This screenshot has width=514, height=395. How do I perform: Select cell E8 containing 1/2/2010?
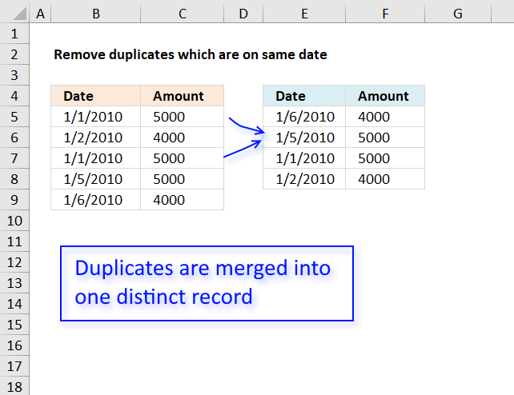(304, 179)
